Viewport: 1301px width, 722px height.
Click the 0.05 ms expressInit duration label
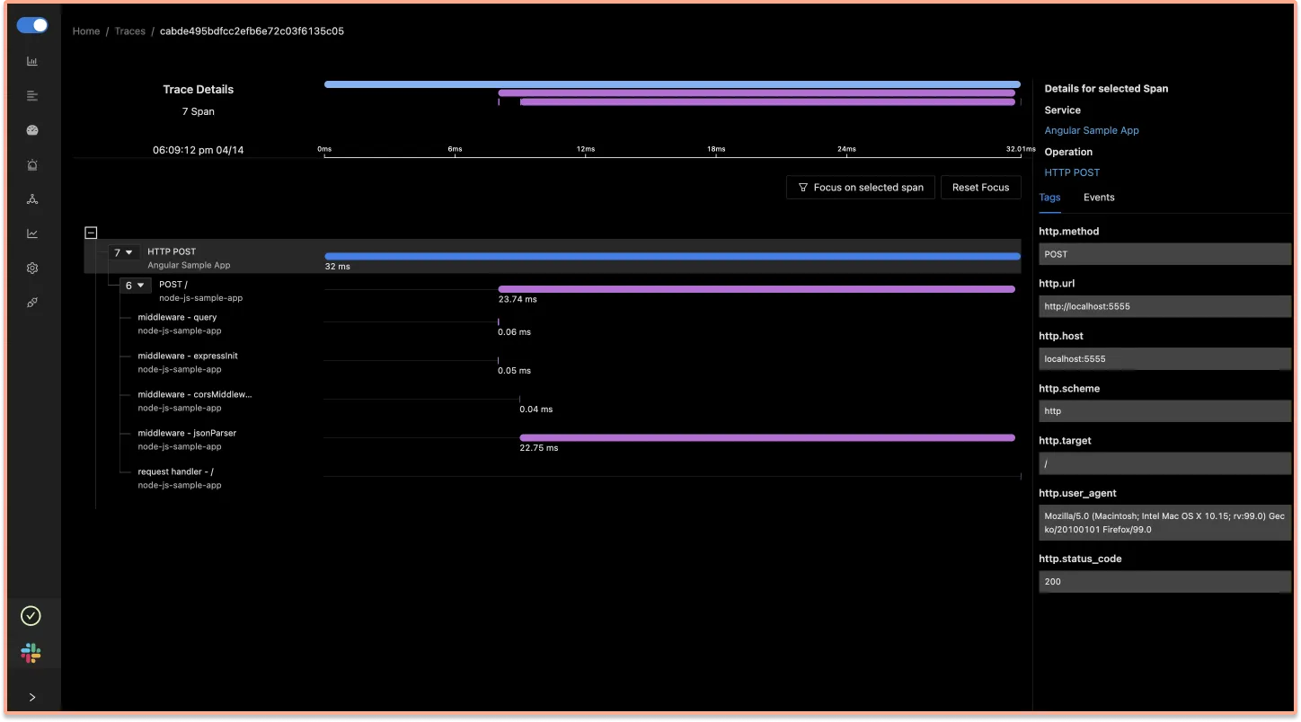coord(514,370)
